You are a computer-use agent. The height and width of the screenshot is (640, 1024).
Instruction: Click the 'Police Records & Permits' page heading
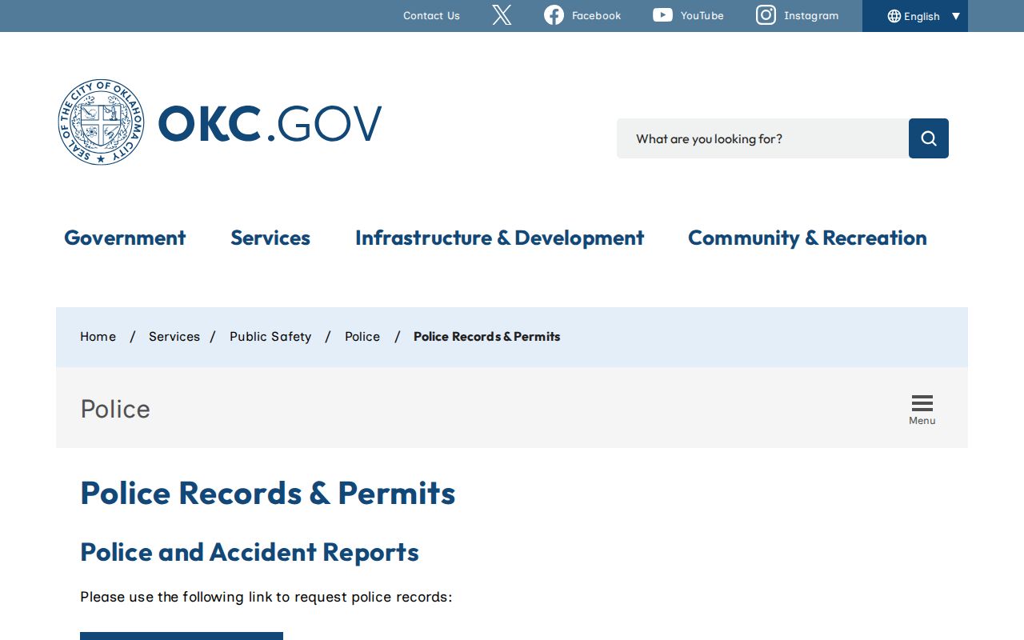268,493
